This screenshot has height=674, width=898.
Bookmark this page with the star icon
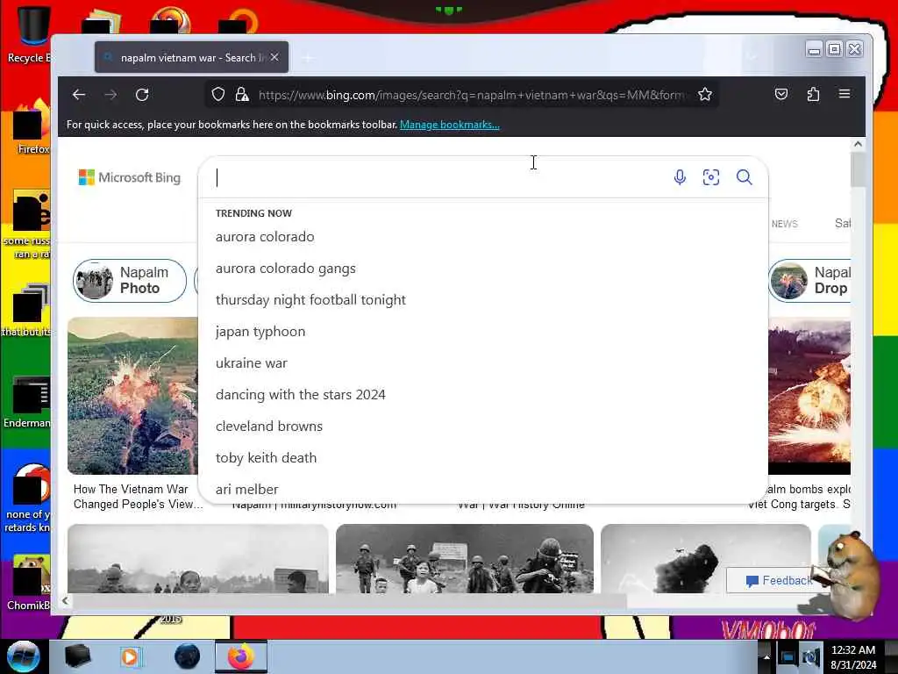click(705, 95)
